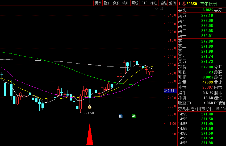The height and width of the screenshot is (146, 226).
Task: Click the money bag icon on chart
Action: [x=90, y=107]
